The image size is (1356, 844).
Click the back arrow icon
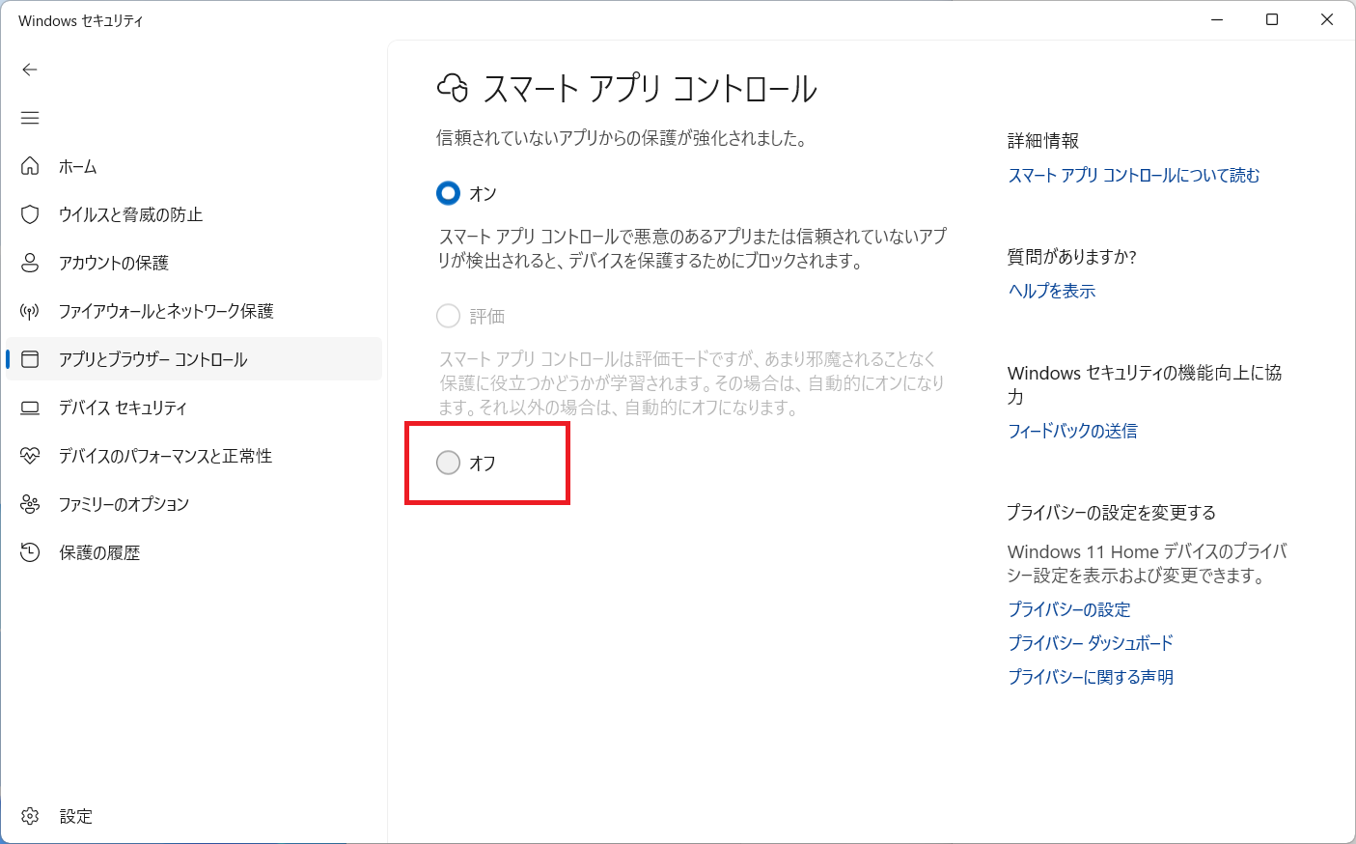point(30,70)
